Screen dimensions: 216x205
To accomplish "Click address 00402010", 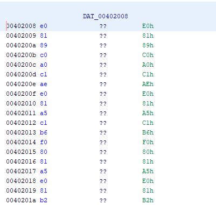I will [21, 103].
